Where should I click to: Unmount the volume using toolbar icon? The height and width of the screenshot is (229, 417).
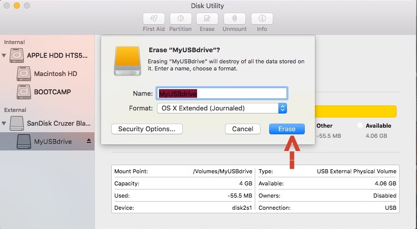point(235,19)
